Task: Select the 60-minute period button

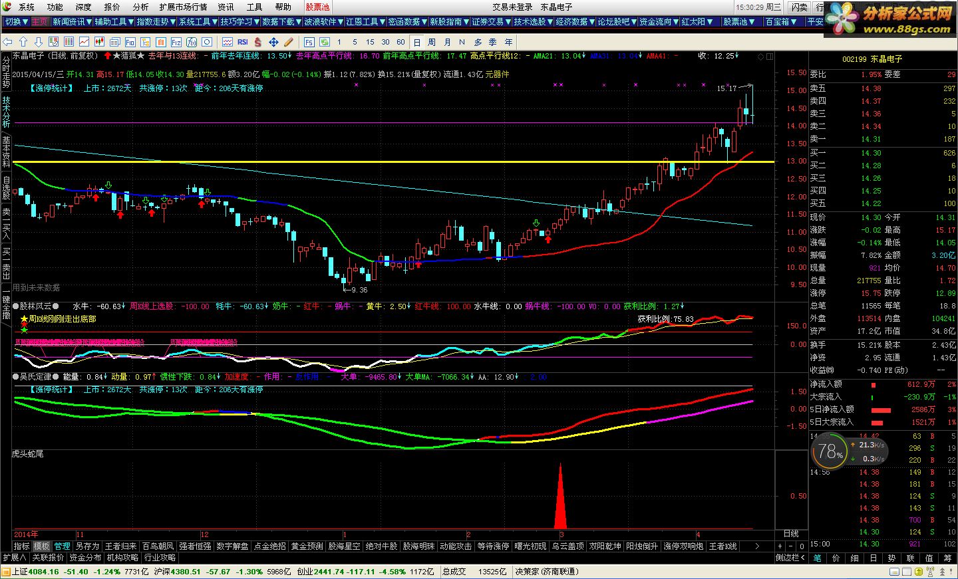Action: 401,42
